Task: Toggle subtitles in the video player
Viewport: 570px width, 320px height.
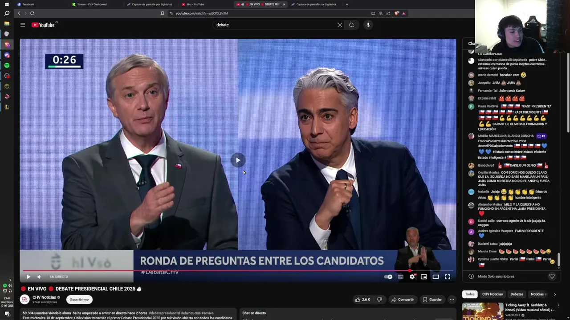Action: click(x=400, y=277)
